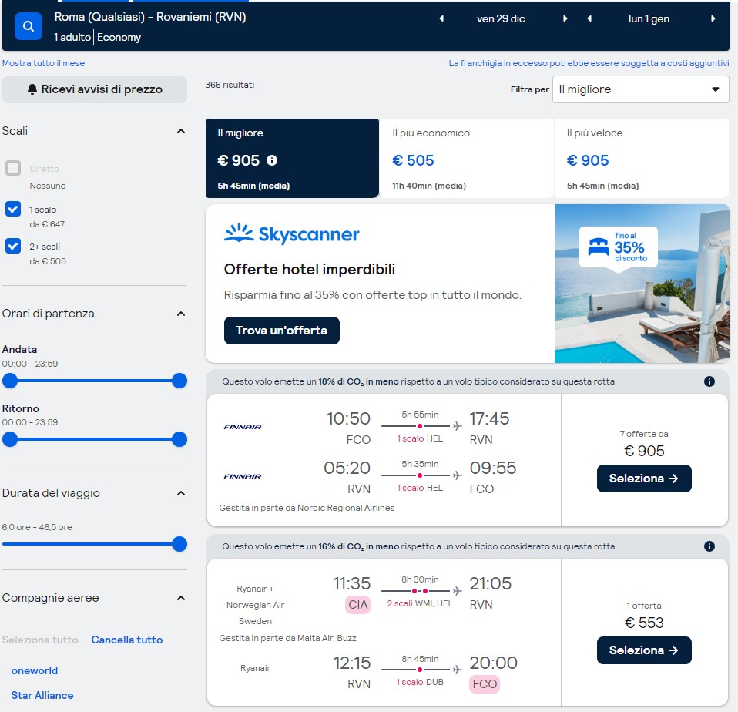Click the hotel ad pool image

pos(642,284)
